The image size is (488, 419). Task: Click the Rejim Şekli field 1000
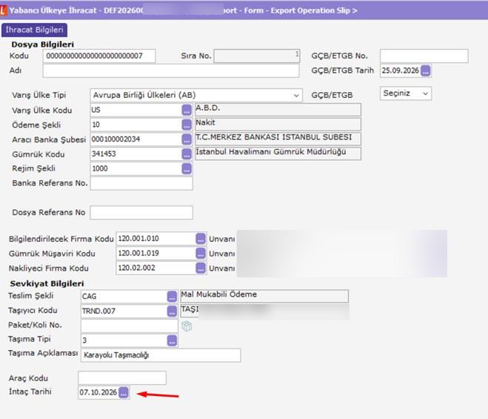coord(136,168)
